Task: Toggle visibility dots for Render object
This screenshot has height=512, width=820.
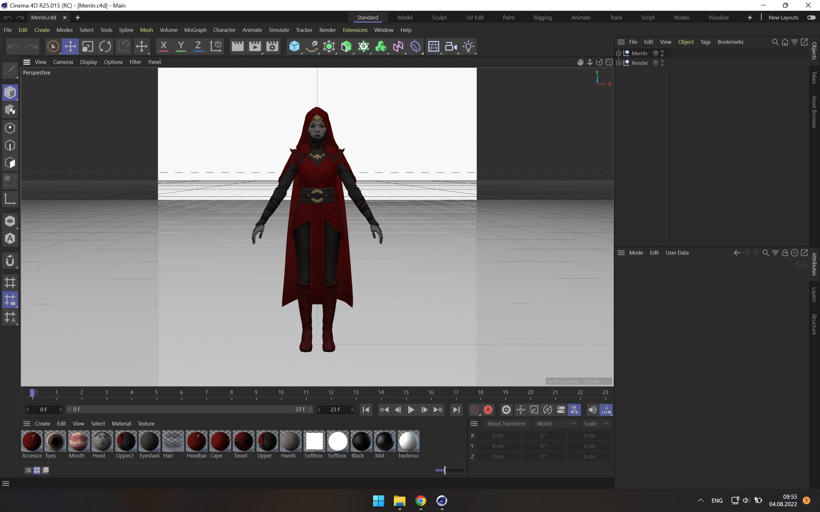Action: [662, 63]
